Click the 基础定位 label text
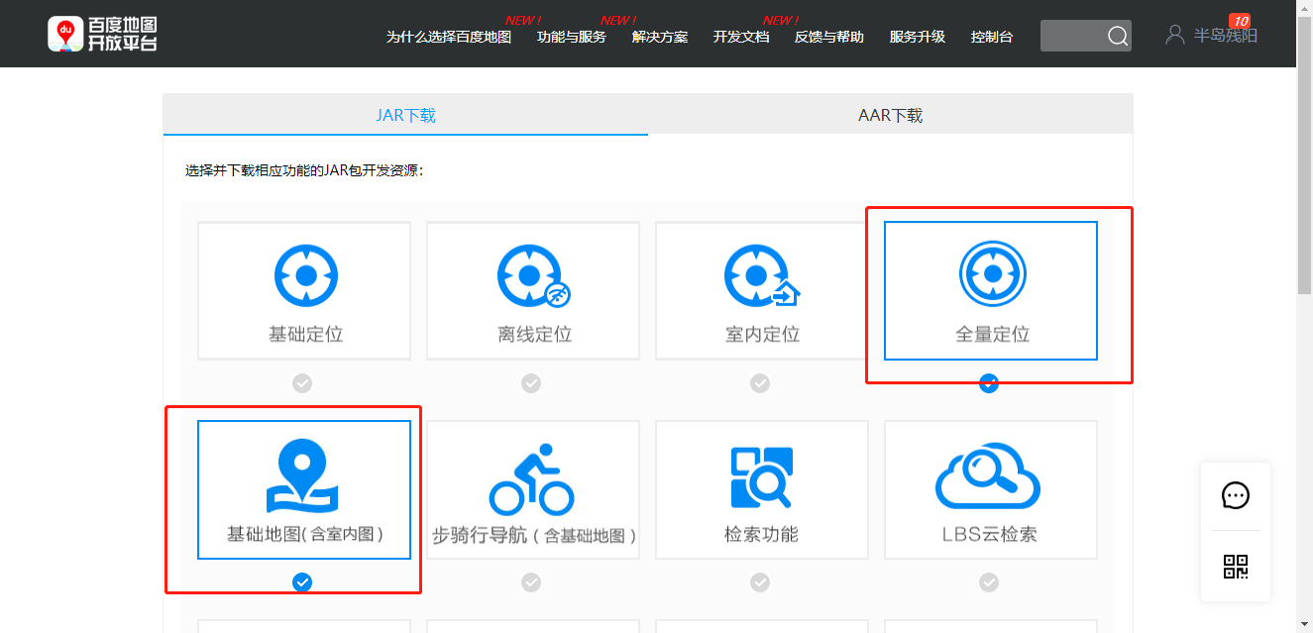The width and height of the screenshot is (1313, 633). 306,335
